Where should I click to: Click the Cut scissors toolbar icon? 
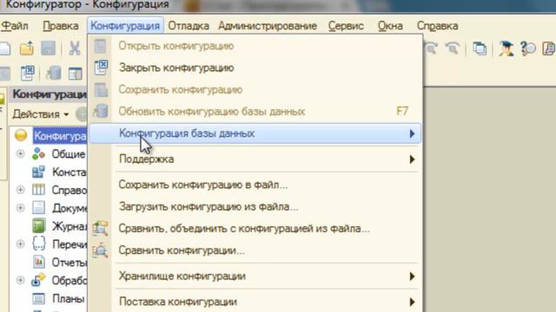click(75, 49)
